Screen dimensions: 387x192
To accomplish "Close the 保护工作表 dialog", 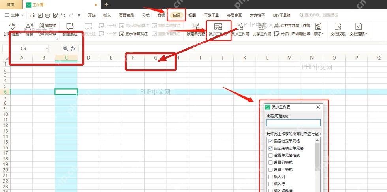I will tap(318, 107).
